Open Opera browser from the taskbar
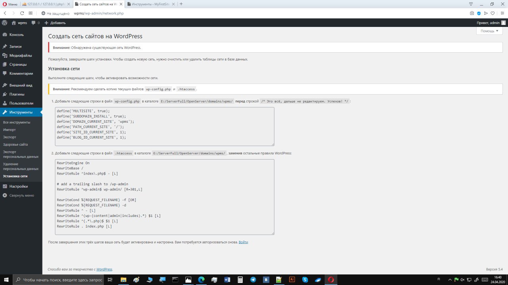 point(331,279)
